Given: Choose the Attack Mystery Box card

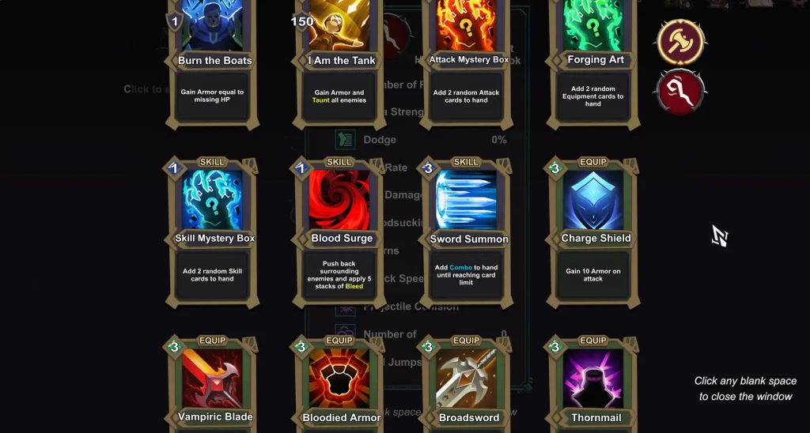Looking at the screenshot, I should pos(466,62).
